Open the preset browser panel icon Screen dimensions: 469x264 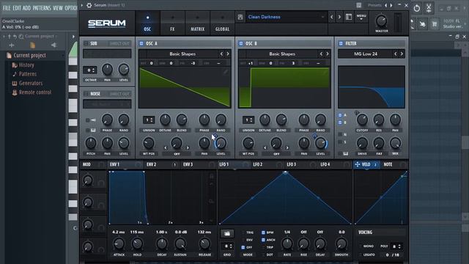click(349, 17)
